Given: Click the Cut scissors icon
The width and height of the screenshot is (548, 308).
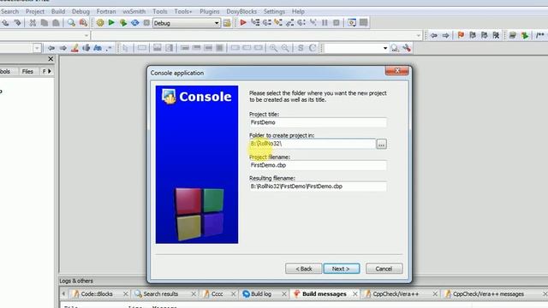Looking at the screenshot, I should click(33, 23).
